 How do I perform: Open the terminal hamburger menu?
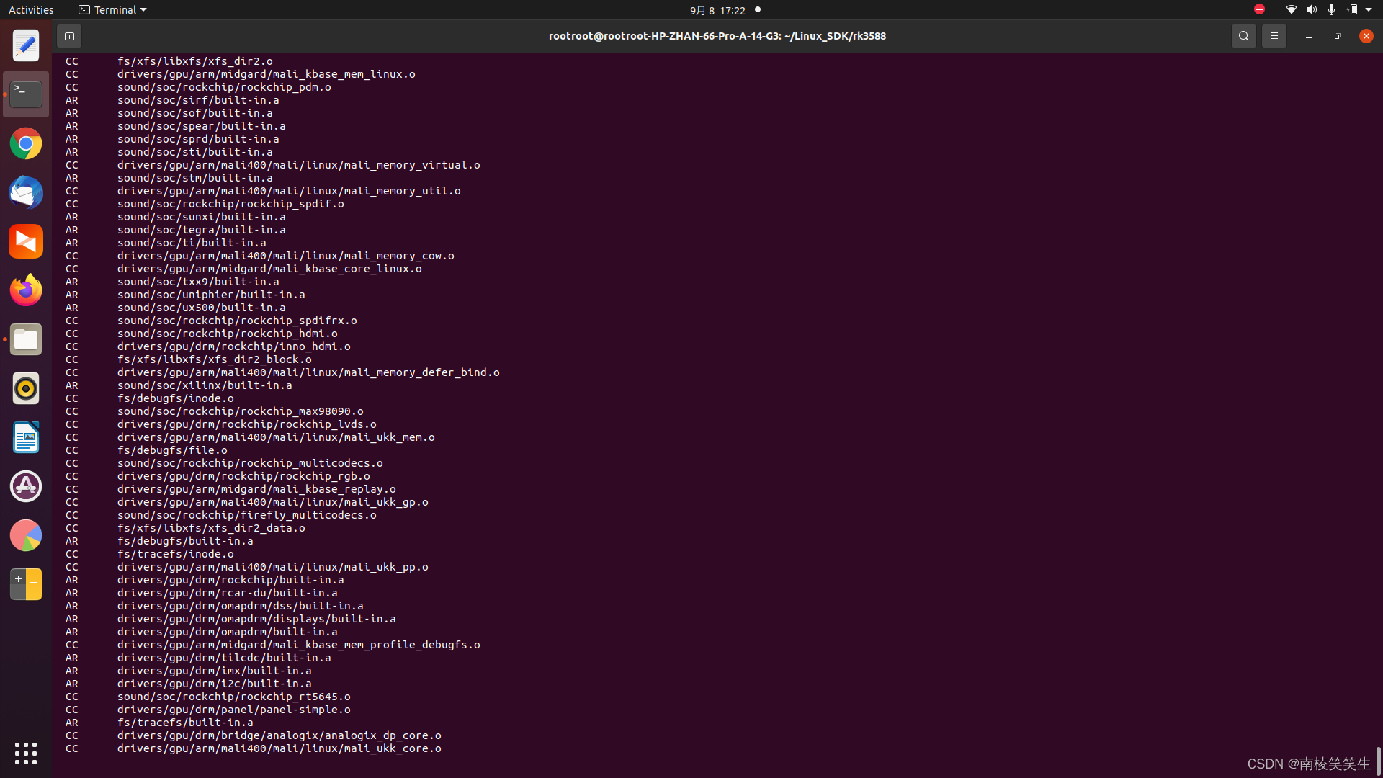tap(1274, 36)
